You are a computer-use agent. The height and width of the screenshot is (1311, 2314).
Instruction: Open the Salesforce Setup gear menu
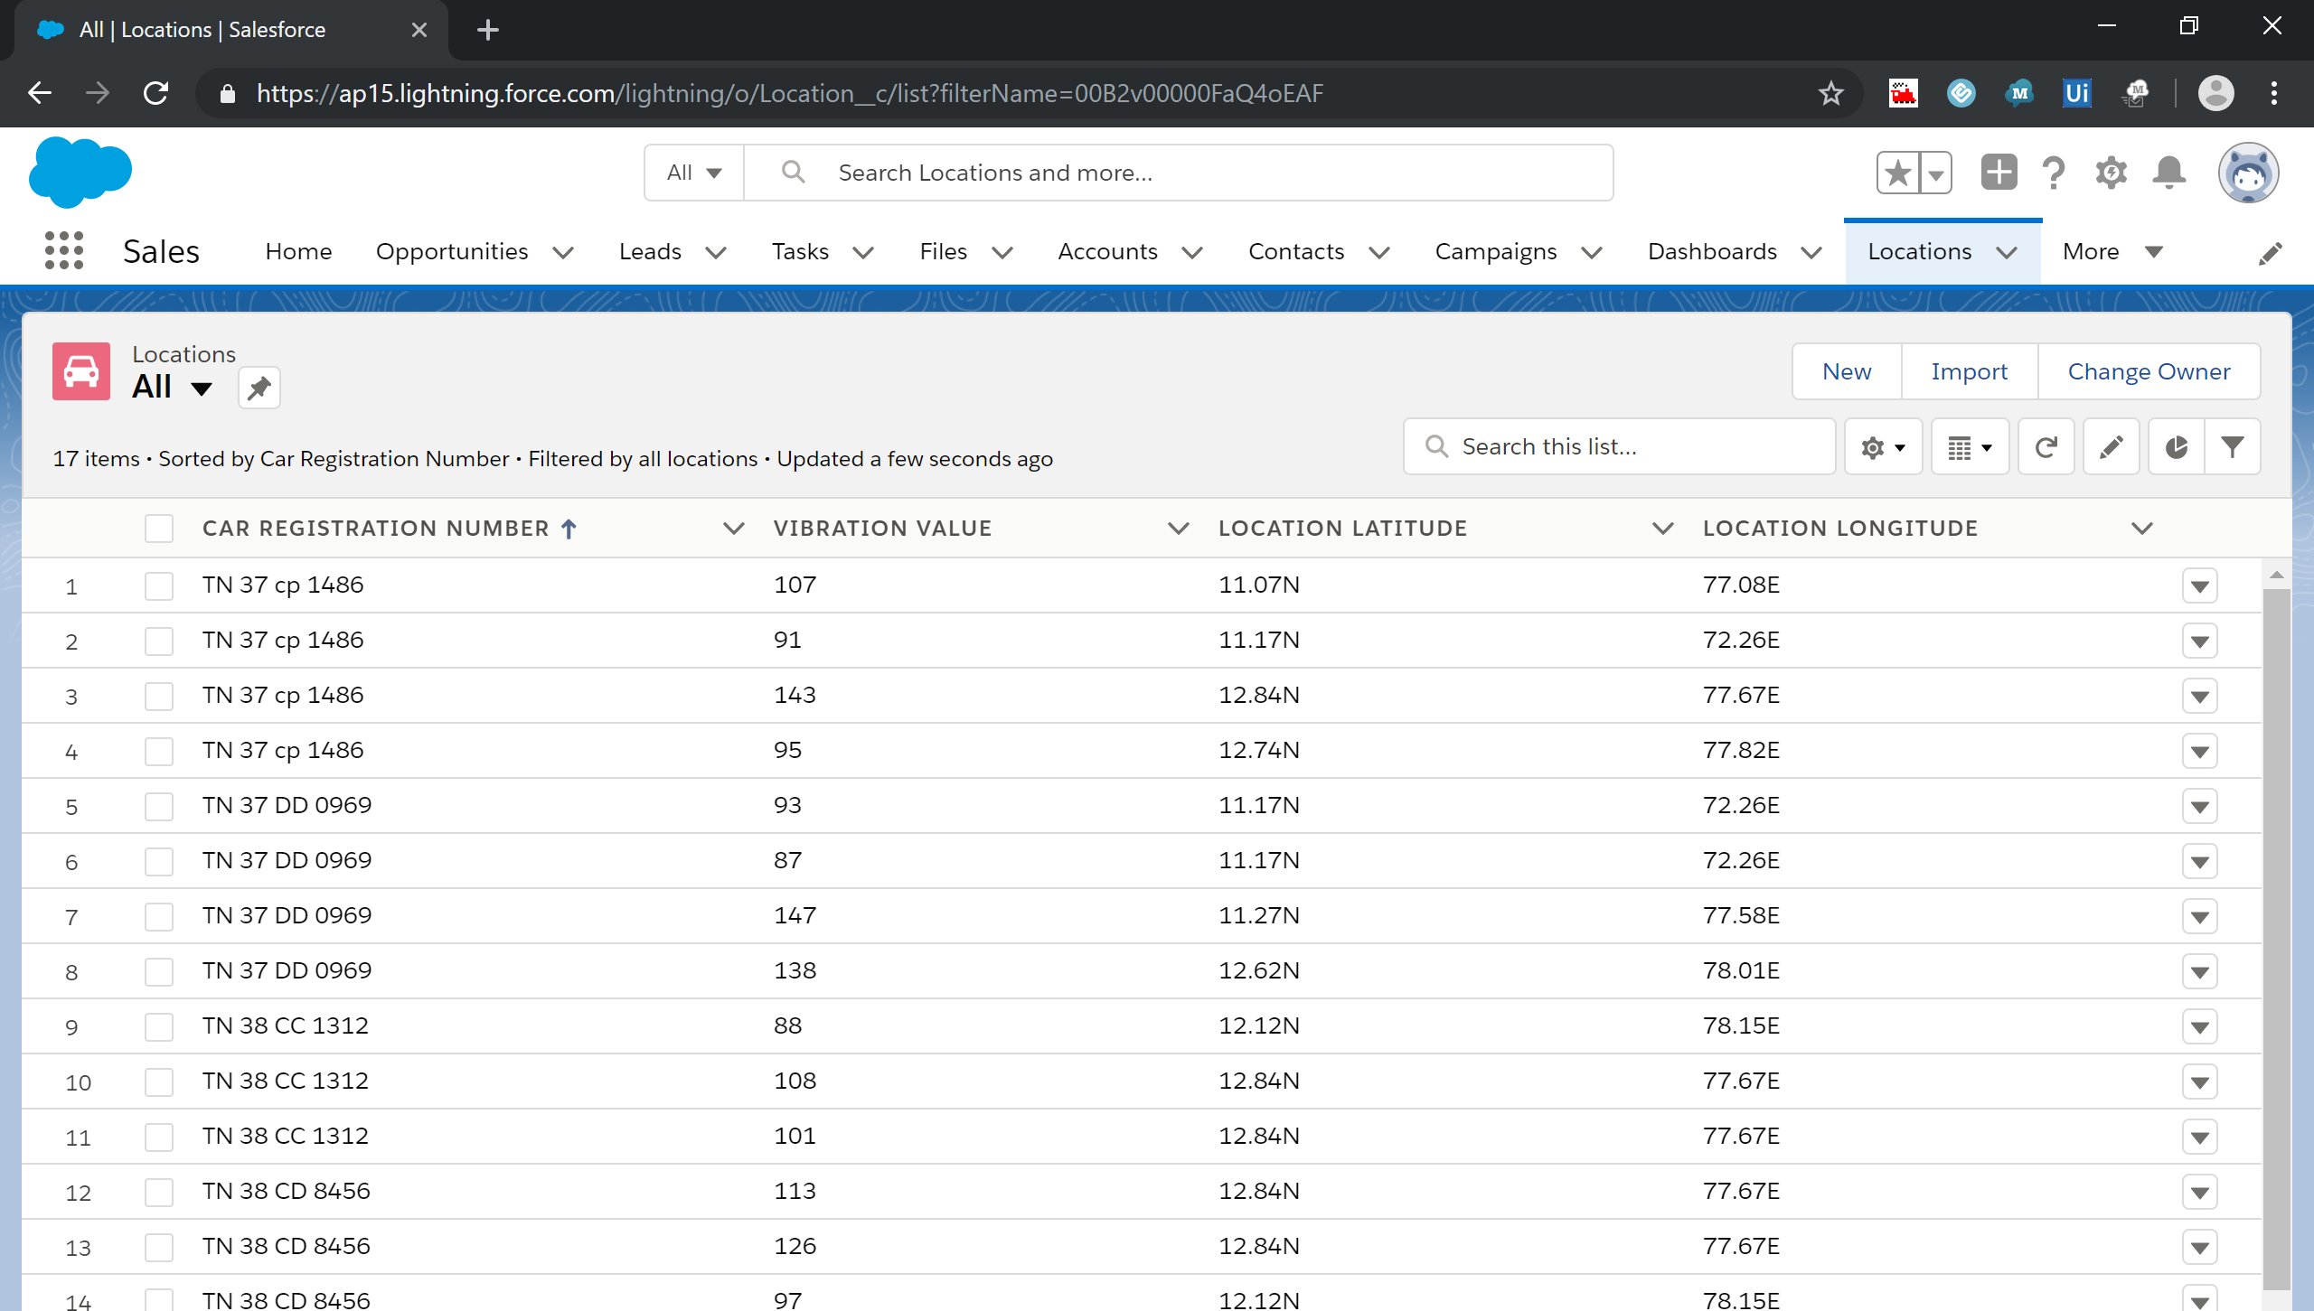click(2111, 172)
